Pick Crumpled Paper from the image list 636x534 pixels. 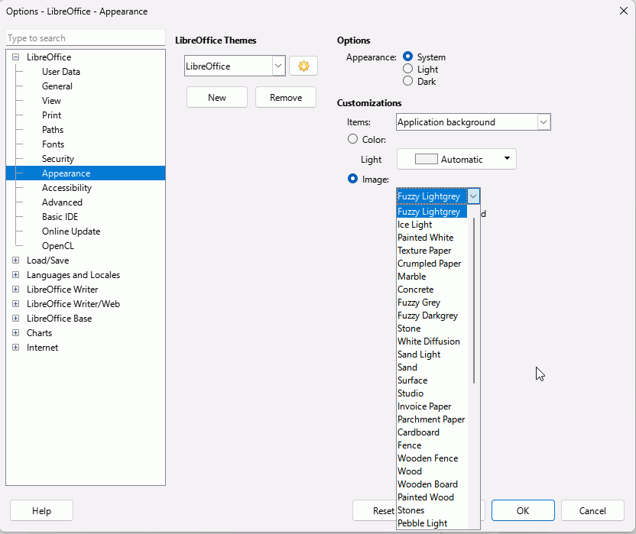coord(432,264)
